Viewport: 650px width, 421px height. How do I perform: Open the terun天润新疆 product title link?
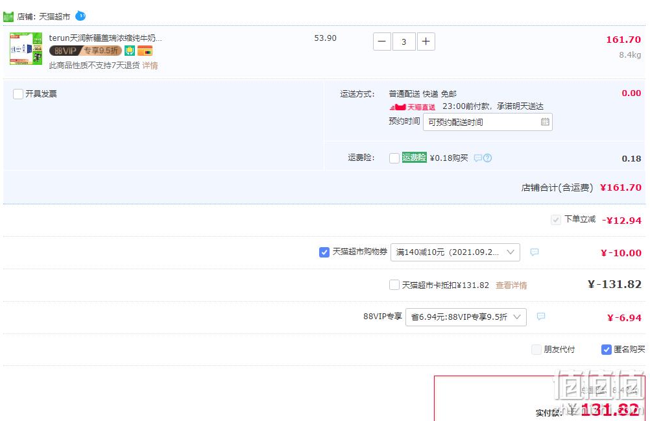105,38
